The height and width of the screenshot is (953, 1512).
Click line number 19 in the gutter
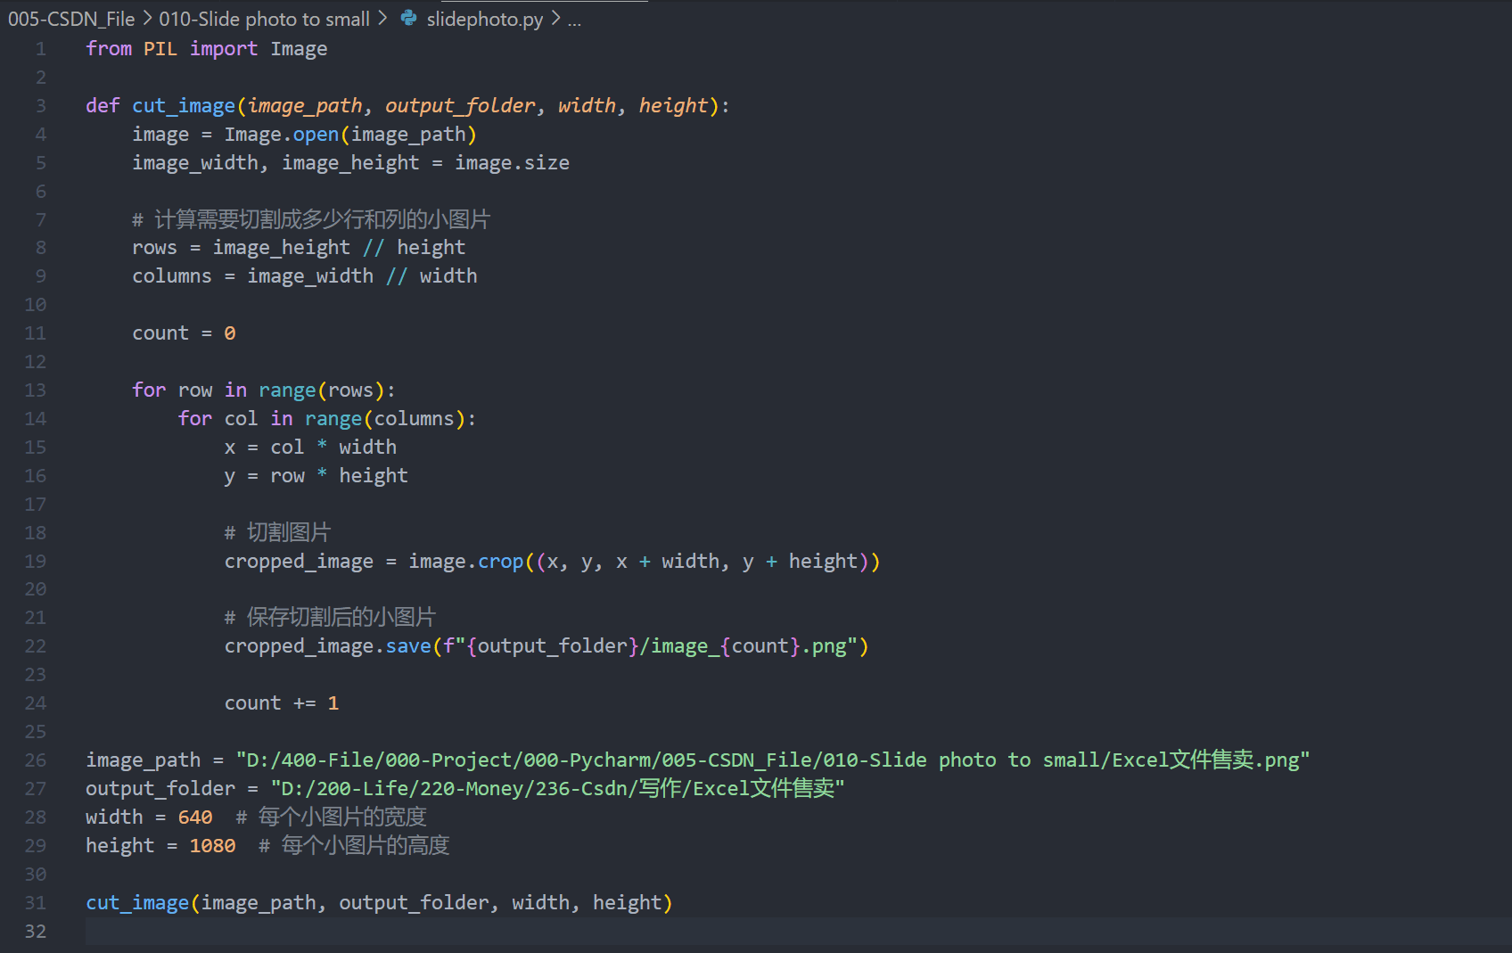click(36, 562)
